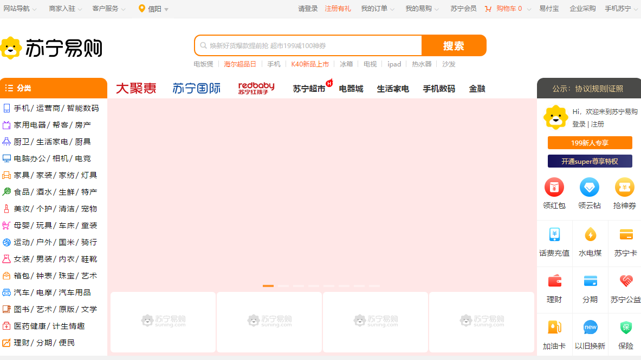Open 图书/艺术/原版/文学 category

click(55, 309)
